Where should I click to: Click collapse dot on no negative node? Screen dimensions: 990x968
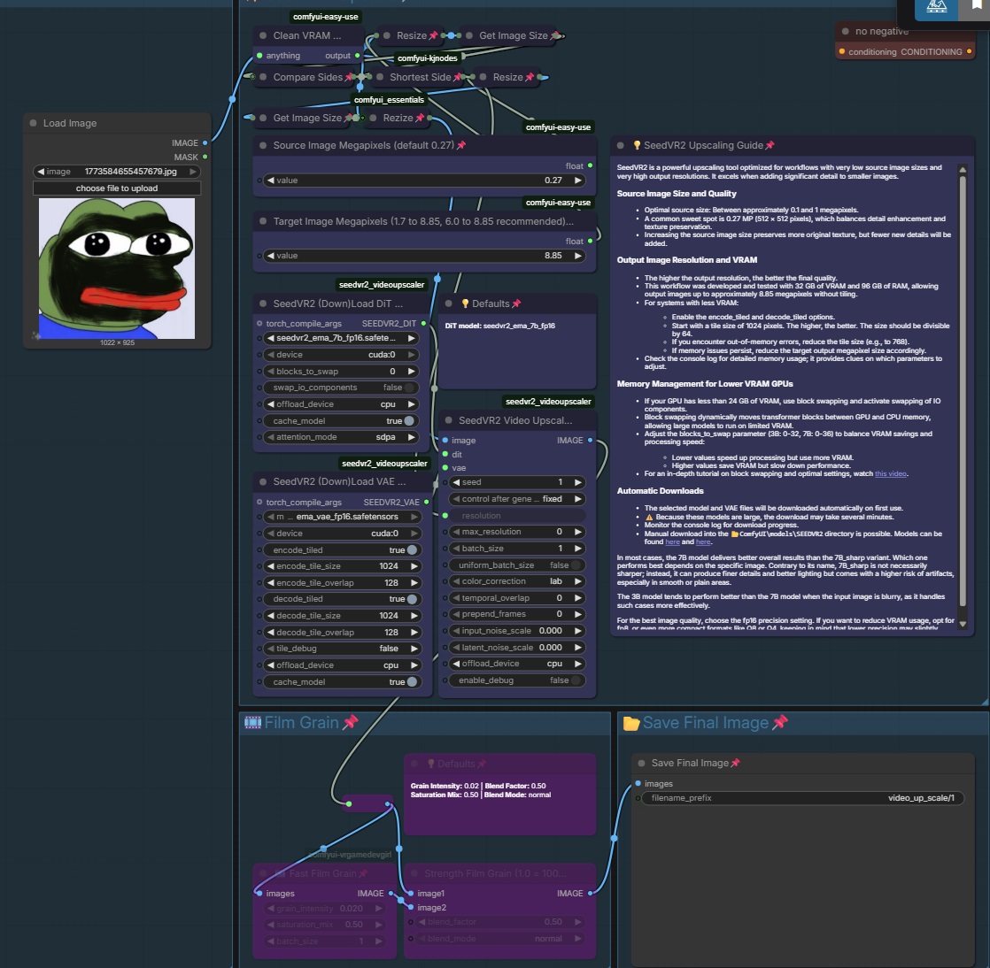point(845,31)
